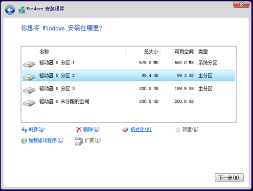Click 刷新(R) refresh link
Image resolution: width=253 pixels, height=191 pixels.
(x=36, y=129)
